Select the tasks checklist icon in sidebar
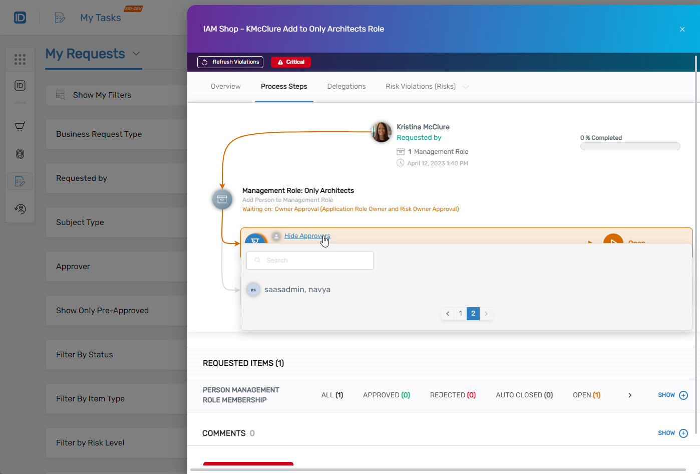The image size is (700, 474). [20, 181]
